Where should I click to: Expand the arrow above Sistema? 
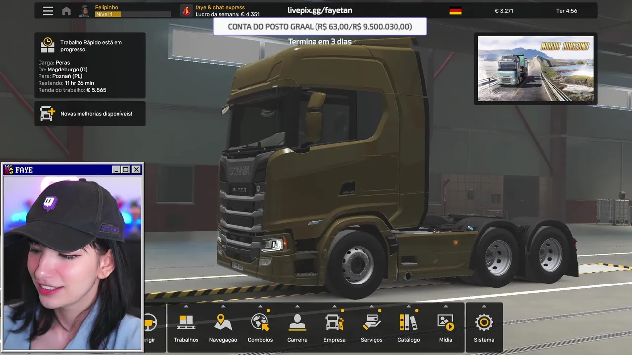pos(484,306)
